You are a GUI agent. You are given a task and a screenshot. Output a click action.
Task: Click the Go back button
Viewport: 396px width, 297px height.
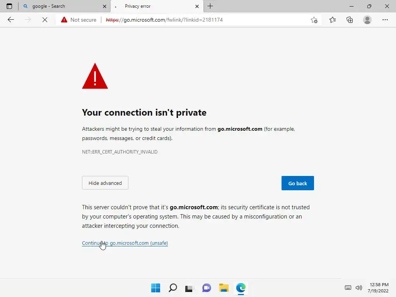[297, 183]
